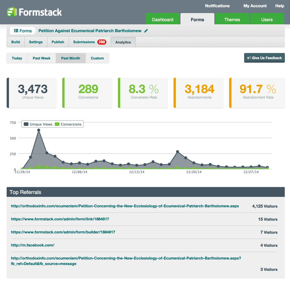Screen dimensions: 290x283
Task: Select the Analytics sub-tab
Action: [123, 42]
